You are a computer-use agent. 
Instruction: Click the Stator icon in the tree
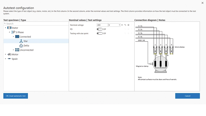[x=10, y=28]
